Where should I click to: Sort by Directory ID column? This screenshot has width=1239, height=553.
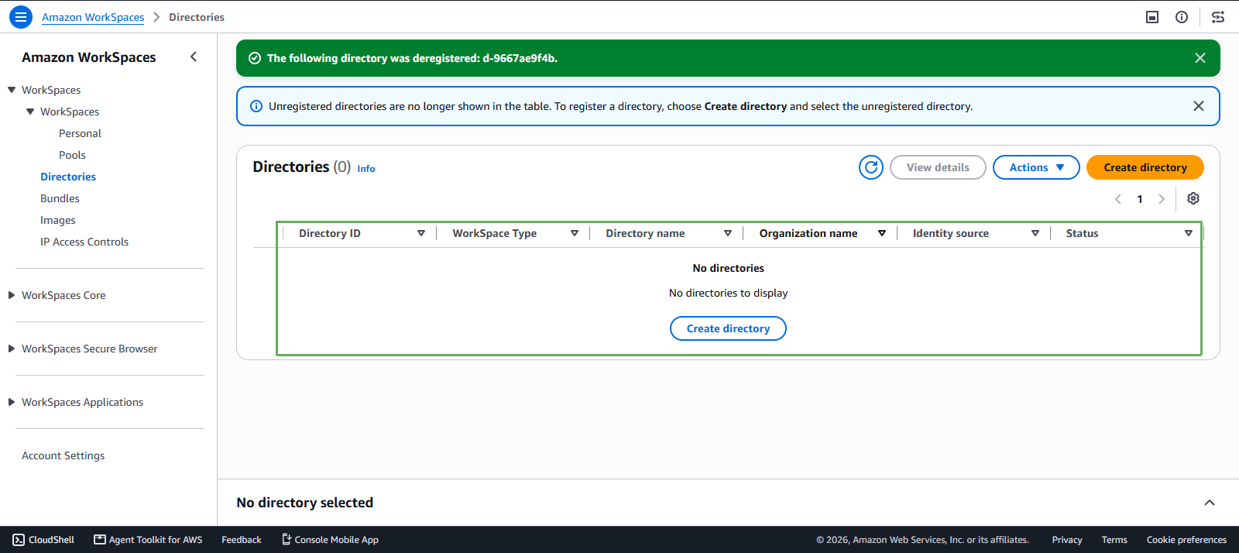pos(421,233)
